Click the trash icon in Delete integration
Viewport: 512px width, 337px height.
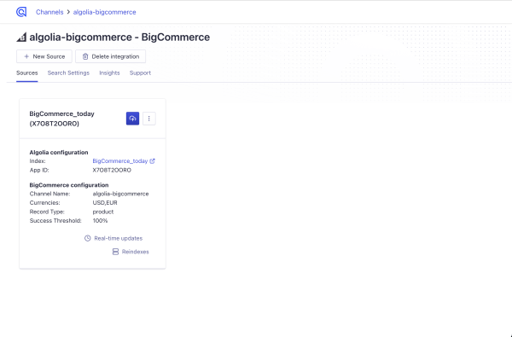click(85, 56)
